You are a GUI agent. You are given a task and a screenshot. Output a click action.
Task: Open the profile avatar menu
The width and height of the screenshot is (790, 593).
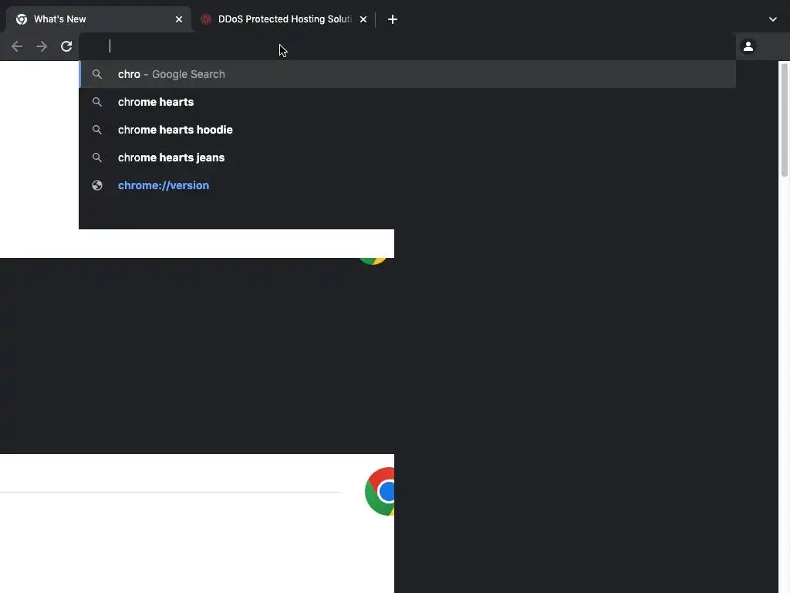coord(748,46)
